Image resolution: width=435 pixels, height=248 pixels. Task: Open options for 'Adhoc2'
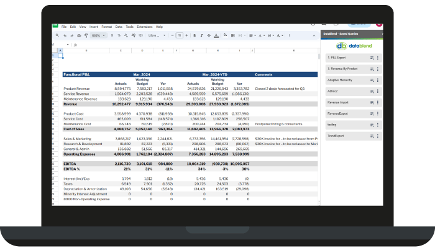(x=378, y=91)
